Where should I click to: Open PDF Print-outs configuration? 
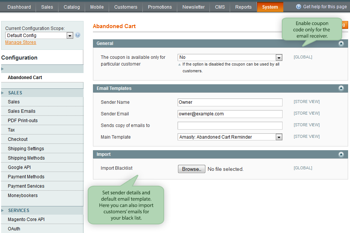point(42,121)
